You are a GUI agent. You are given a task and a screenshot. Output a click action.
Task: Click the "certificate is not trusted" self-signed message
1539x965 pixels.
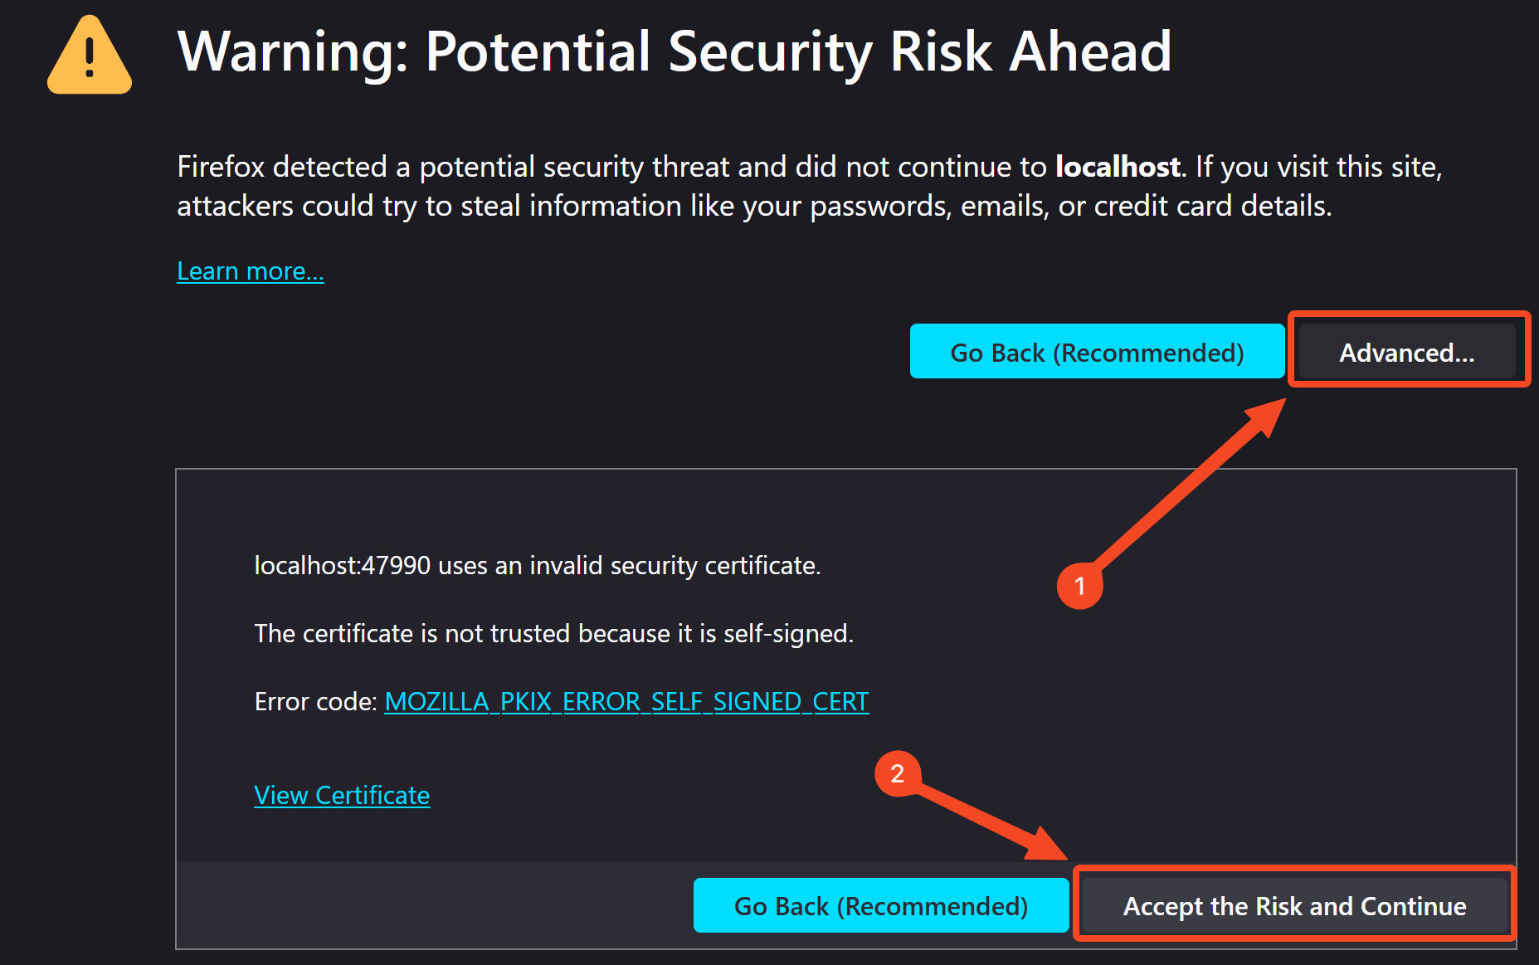553,634
